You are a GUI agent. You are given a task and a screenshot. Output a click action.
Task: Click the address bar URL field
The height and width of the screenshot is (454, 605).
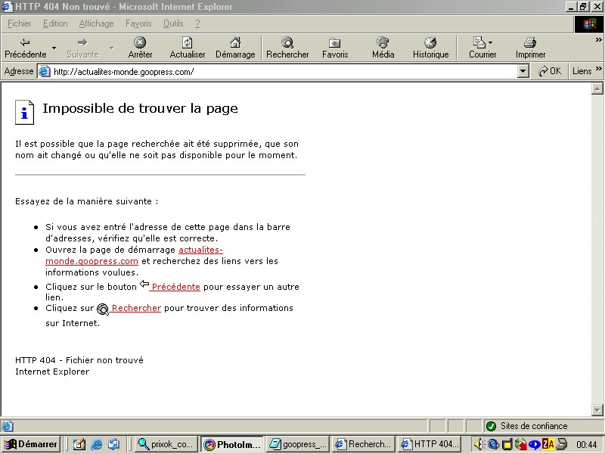tap(284, 71)
